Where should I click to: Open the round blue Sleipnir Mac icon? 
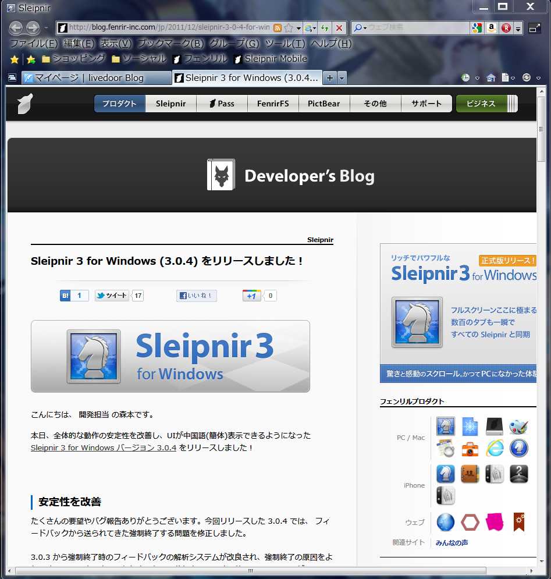[x=519, y=449]
